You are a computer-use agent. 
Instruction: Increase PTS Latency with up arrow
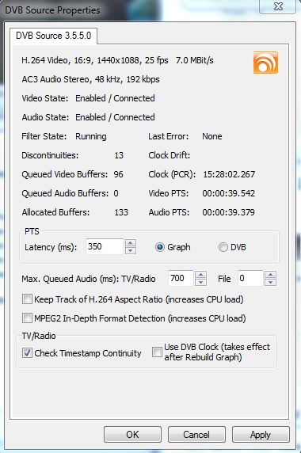[x=131, y=243]
